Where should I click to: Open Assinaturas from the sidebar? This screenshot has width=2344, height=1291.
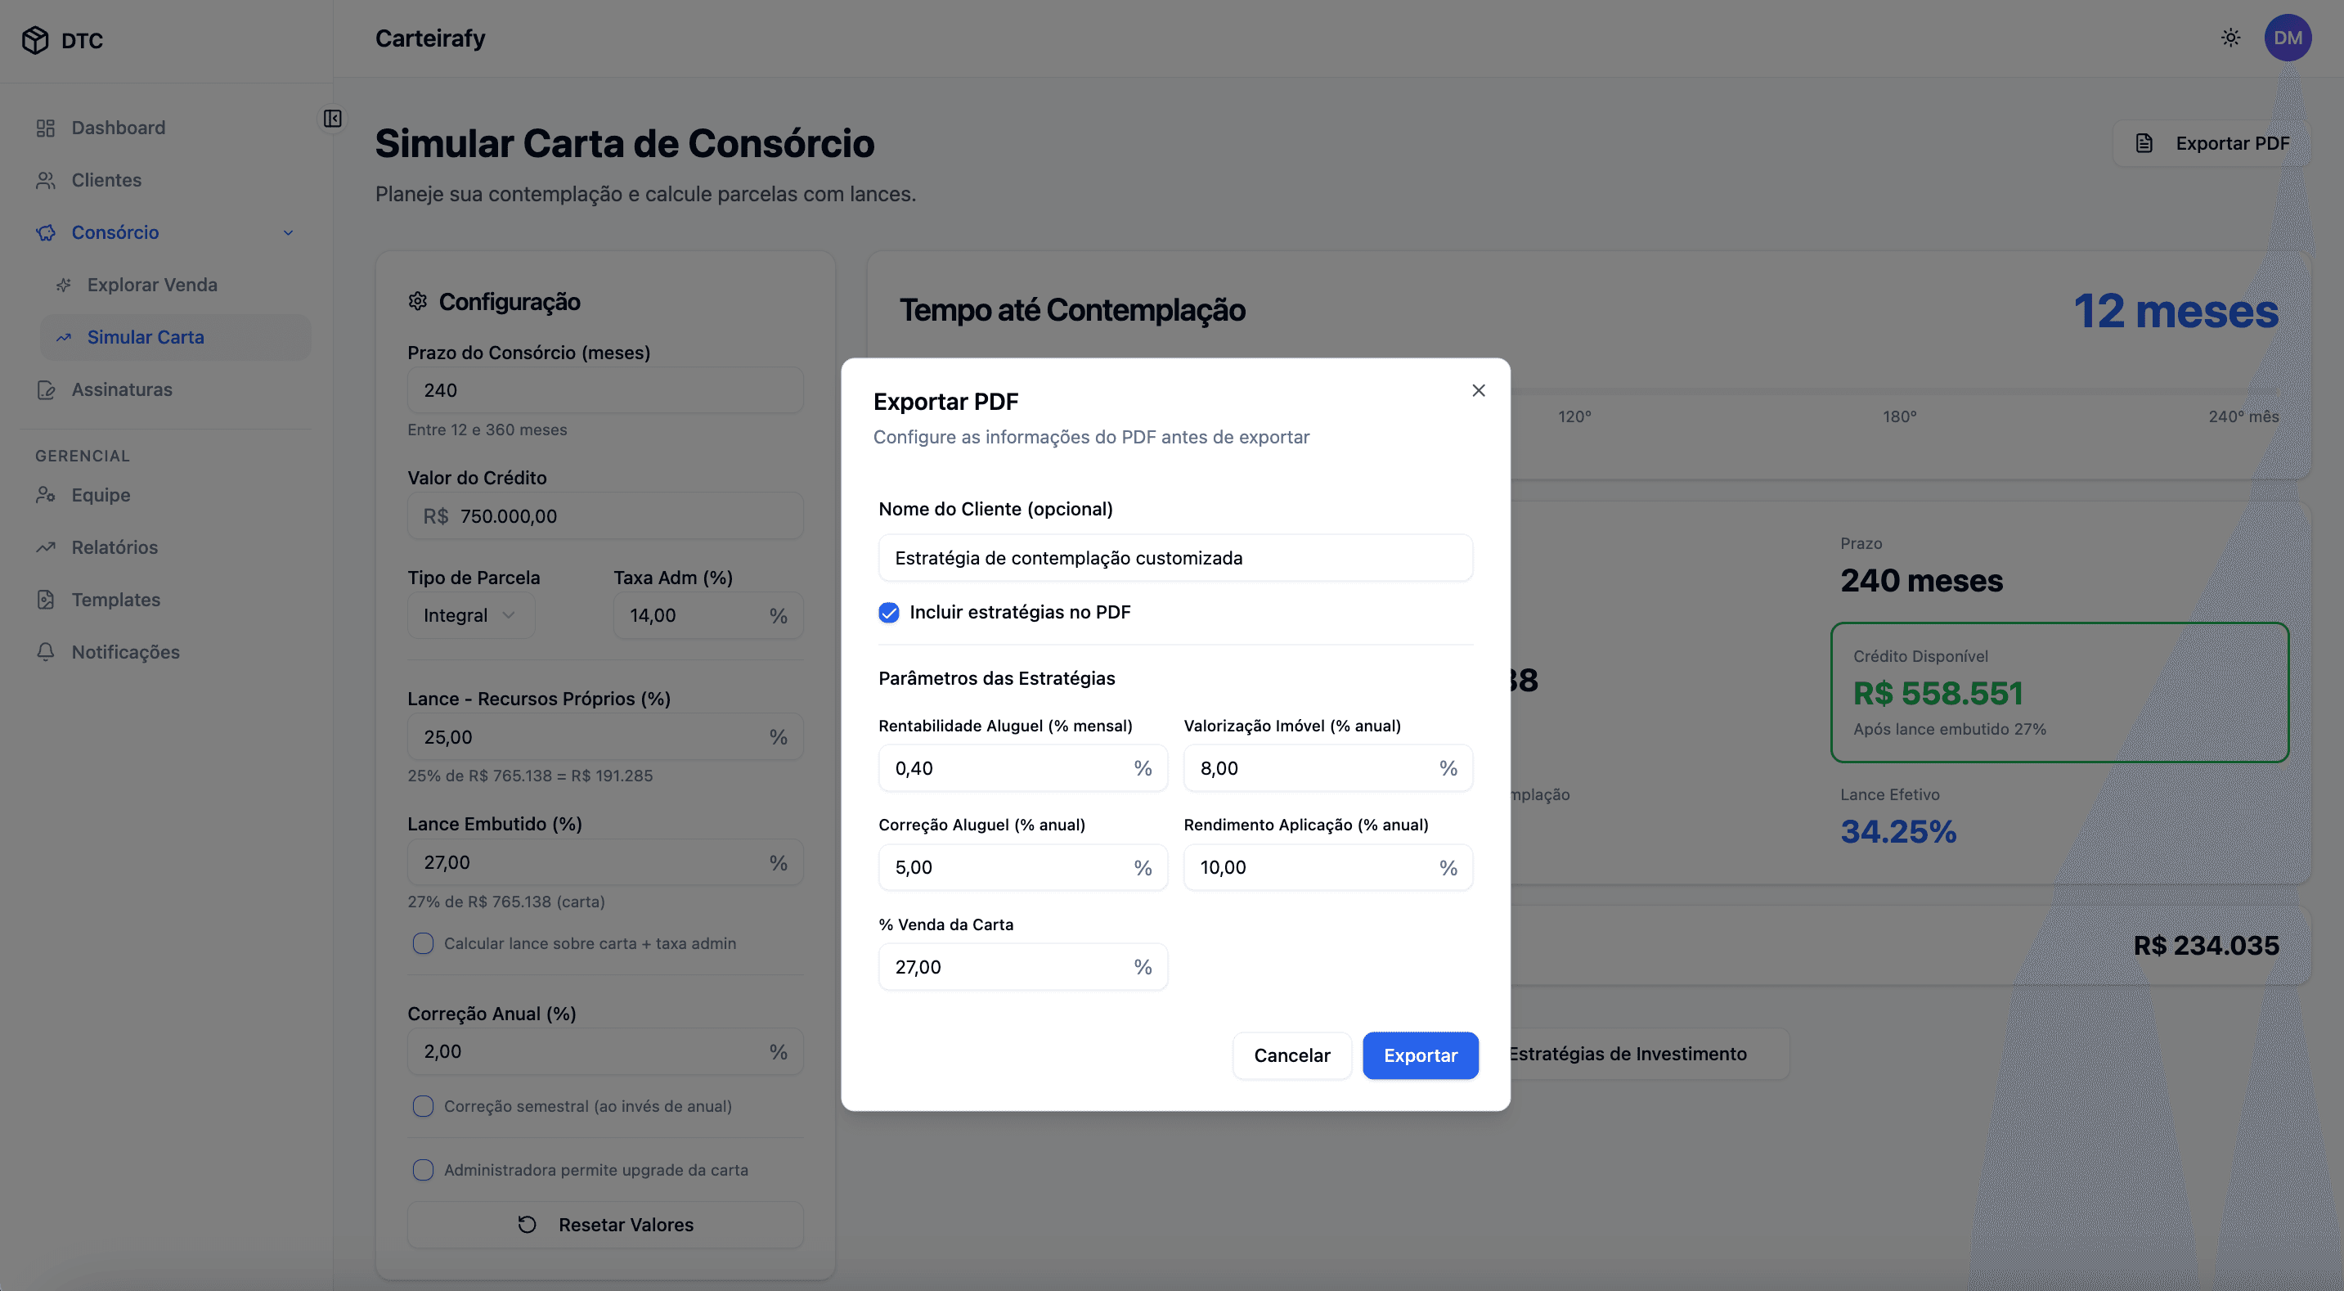(122, 389)
